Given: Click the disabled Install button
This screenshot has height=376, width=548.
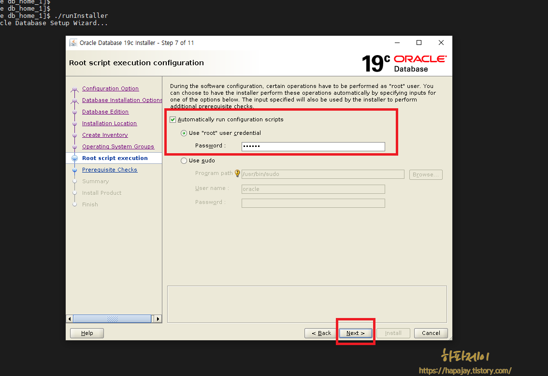Looking at the screenshot, I should pyautogui.click(x=393, y=333).
